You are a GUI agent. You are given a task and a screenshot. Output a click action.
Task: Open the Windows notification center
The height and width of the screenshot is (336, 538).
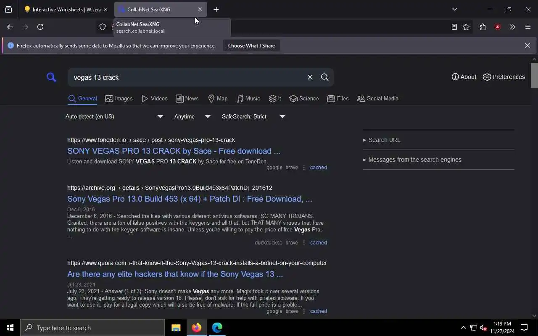pos(524,328)
